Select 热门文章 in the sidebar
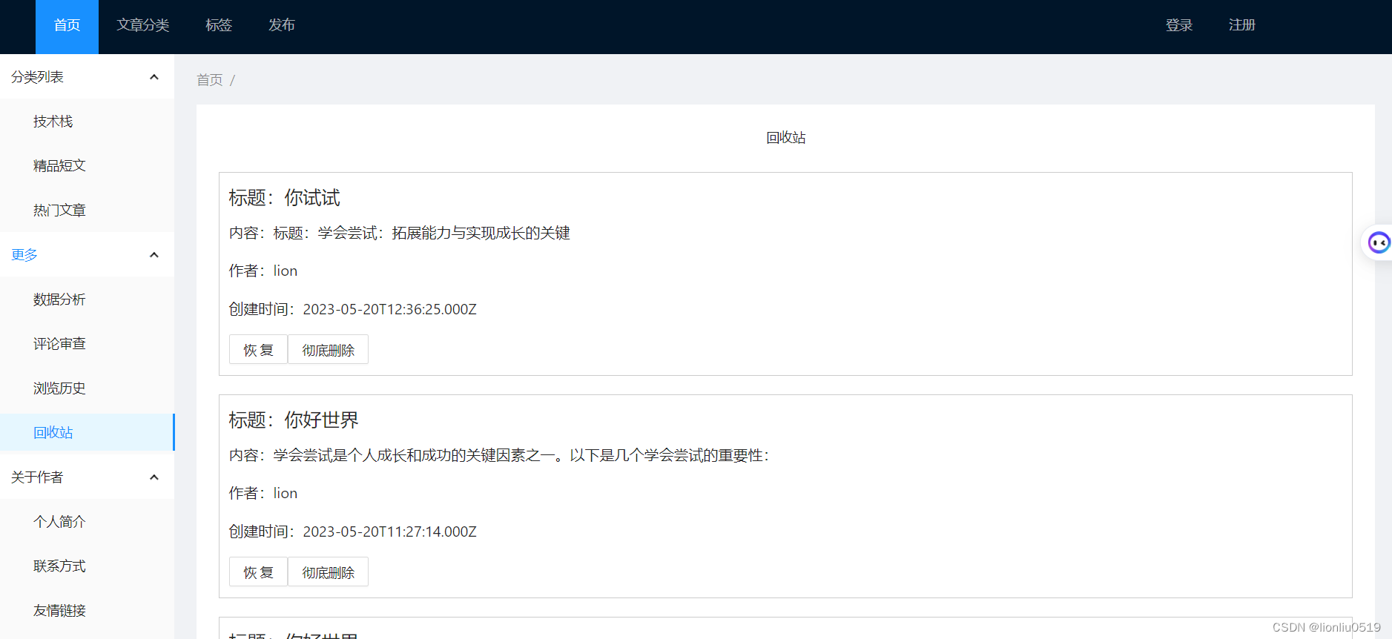The height and width of the screenshot is (639, 1392). click(x=87, y=210)
